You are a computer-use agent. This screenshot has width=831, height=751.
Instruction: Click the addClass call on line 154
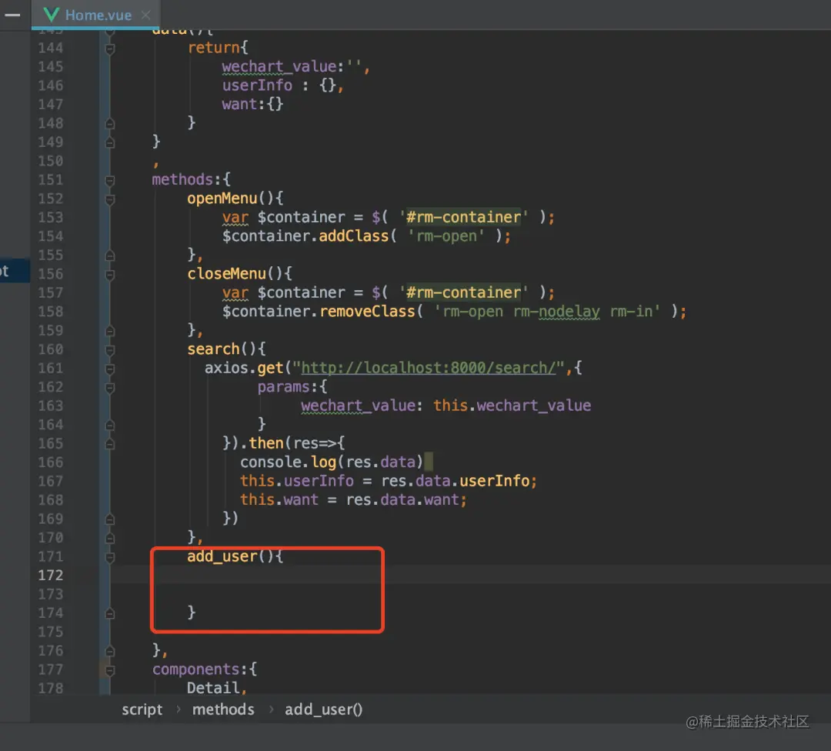353,236
